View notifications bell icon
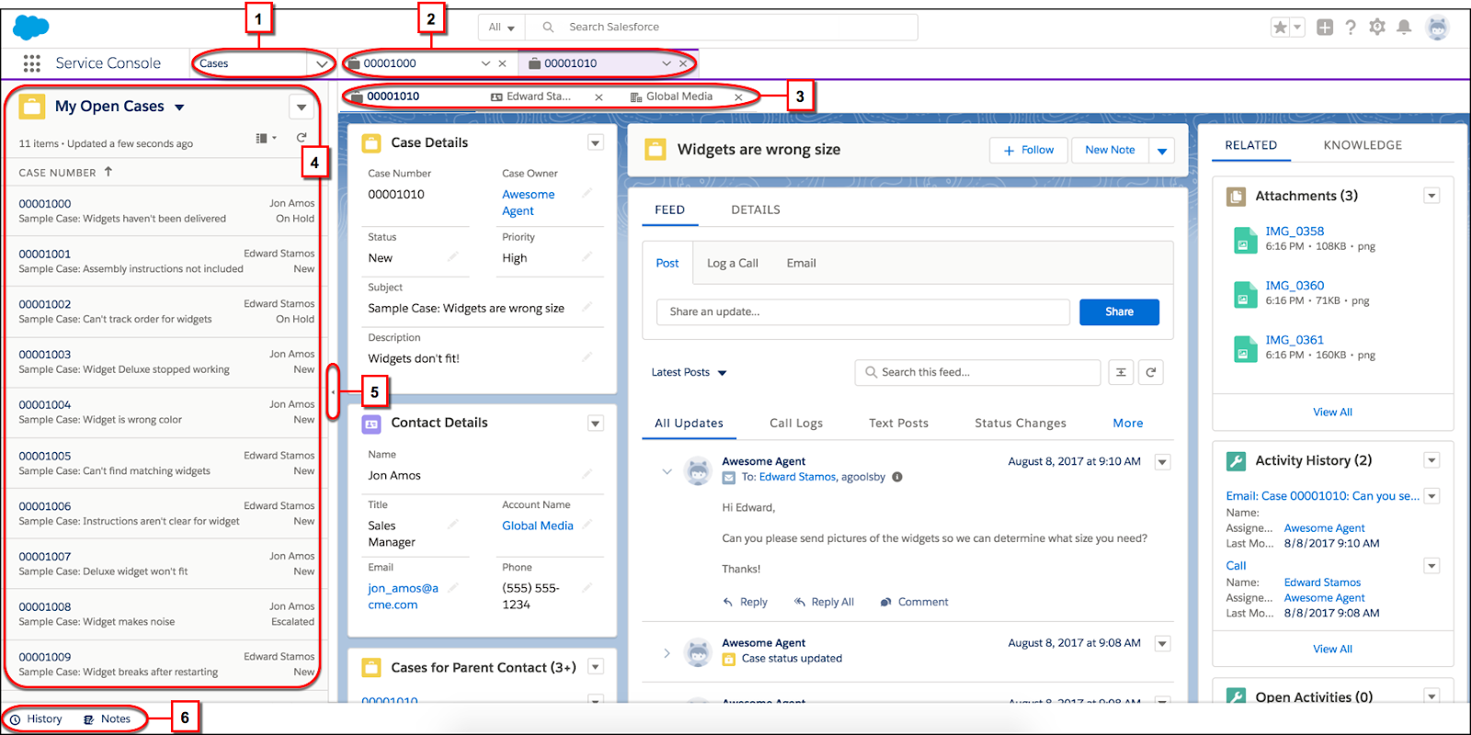Screen dimensions: 1471x735 coord(1404,28)
